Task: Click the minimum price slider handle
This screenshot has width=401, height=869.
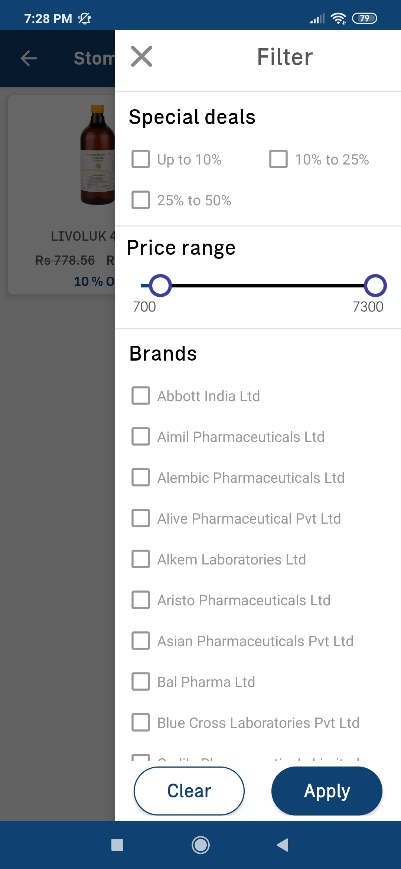Action: coord(160,286)
